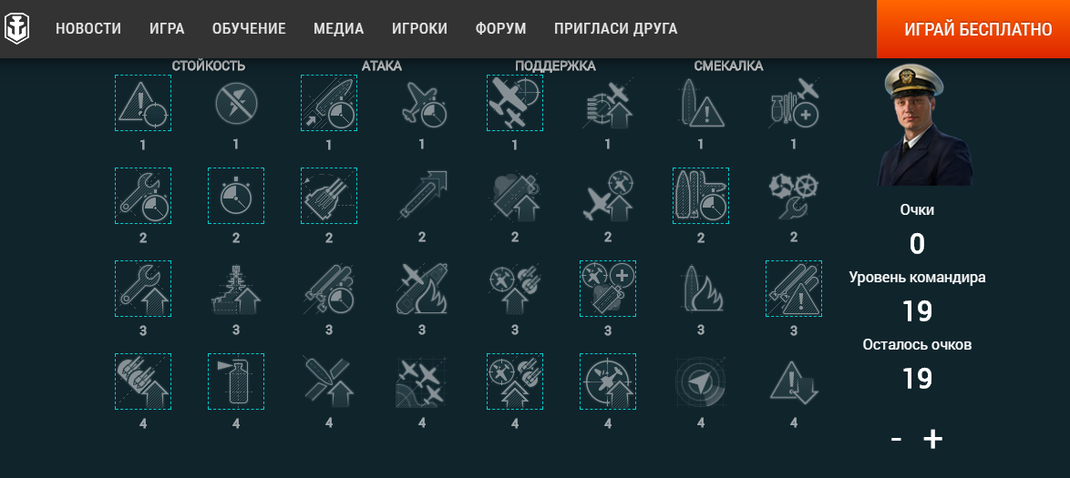The height and width of the screenshot is (478, 1070).
Task: Decrease commander level with minus button
Action: click(x=896, y=439)
